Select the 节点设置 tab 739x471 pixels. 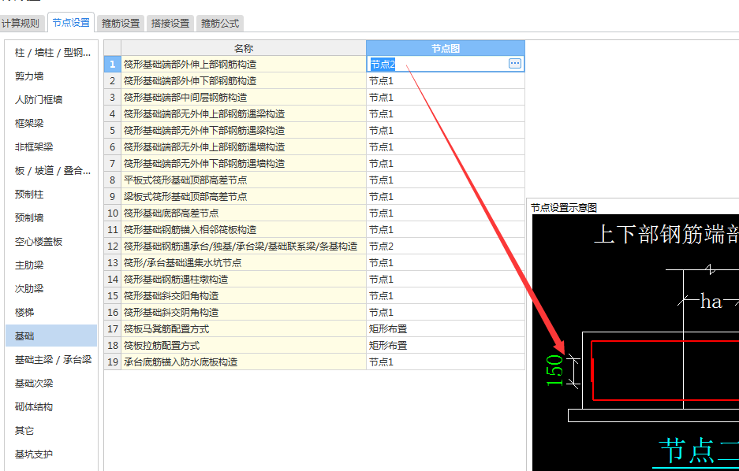pyautogui.click(x=71, y=23)
